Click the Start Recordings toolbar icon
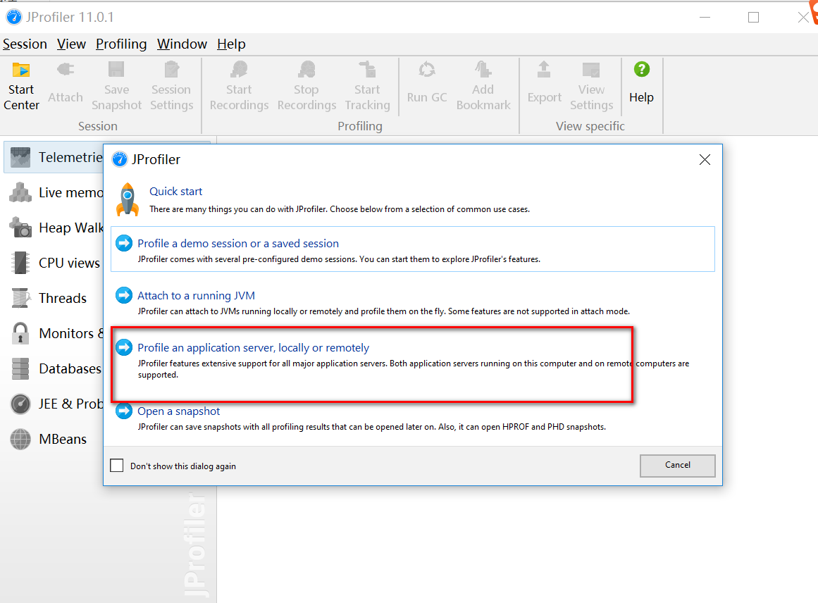The width and height of the screenshot is (818, 603). 239,70
